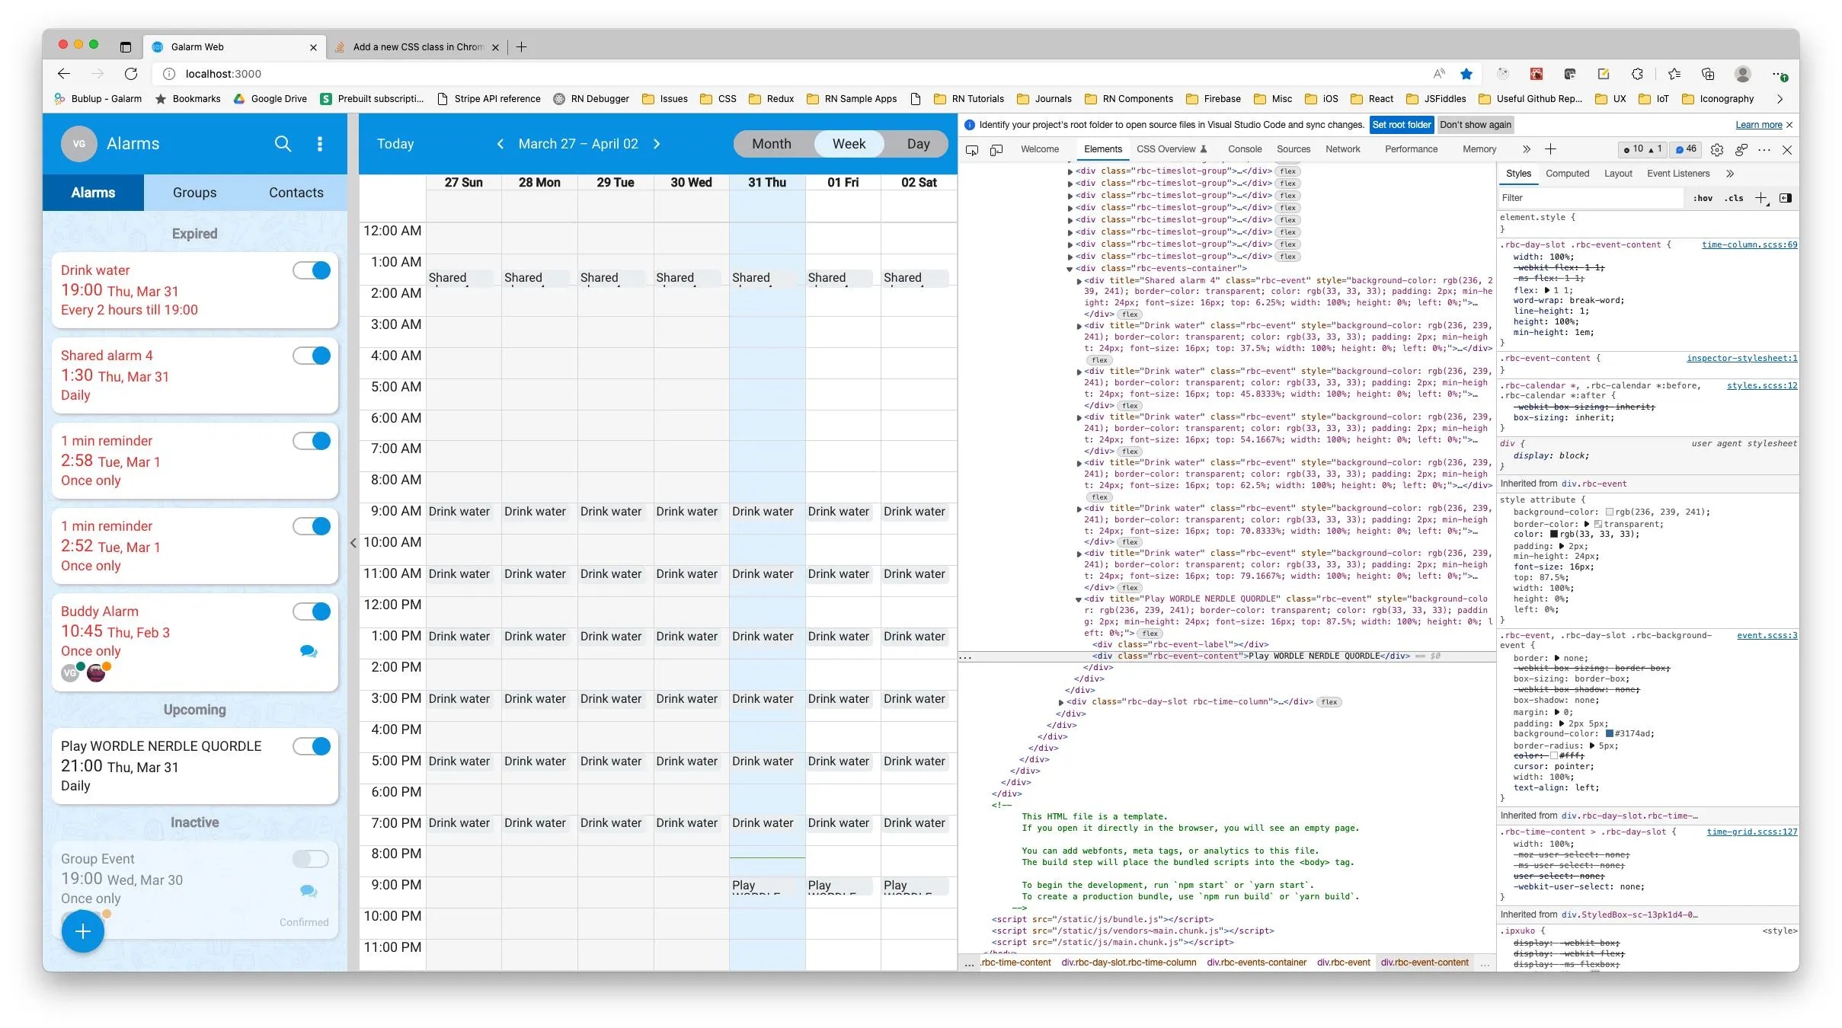Open DevTools settings gear icon
This screenshot has width=1842, height=1028.
(1717, 150)
